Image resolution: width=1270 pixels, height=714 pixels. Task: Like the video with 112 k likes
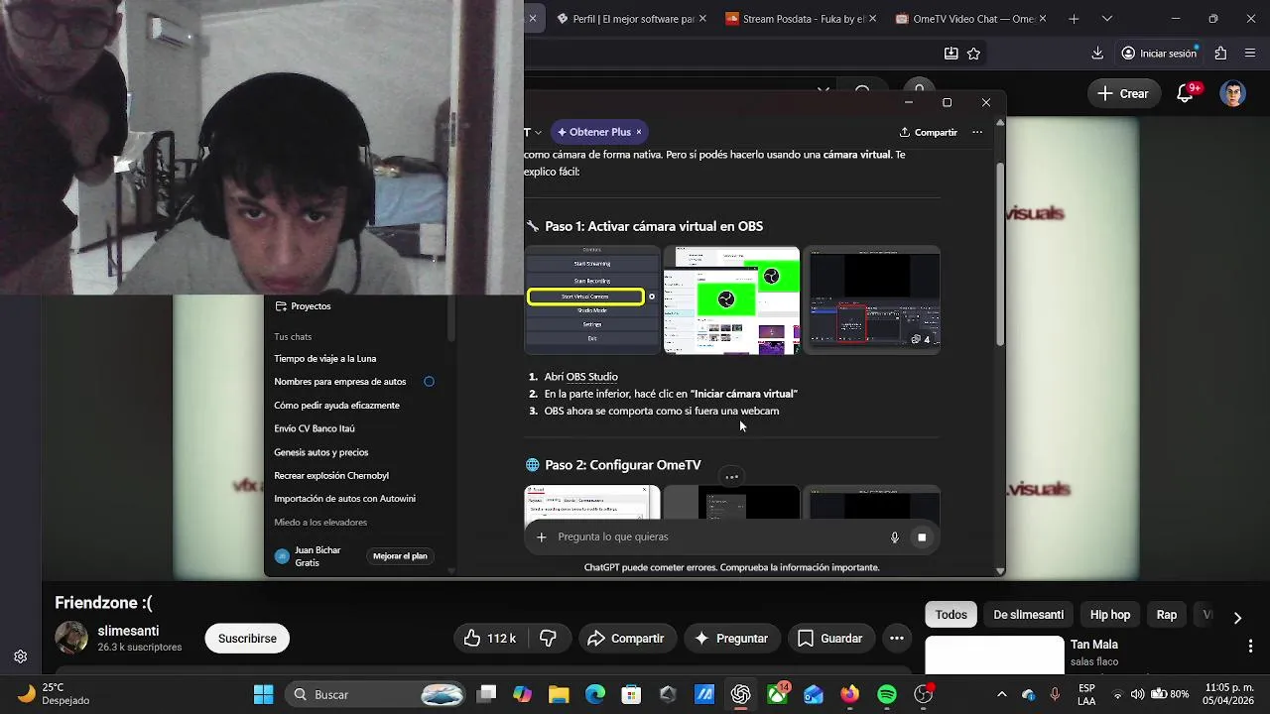[x=492, y=639]
